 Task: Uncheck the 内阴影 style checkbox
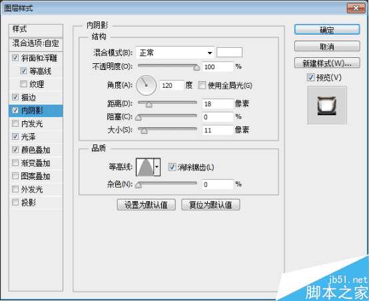click(x=15, y=110)
